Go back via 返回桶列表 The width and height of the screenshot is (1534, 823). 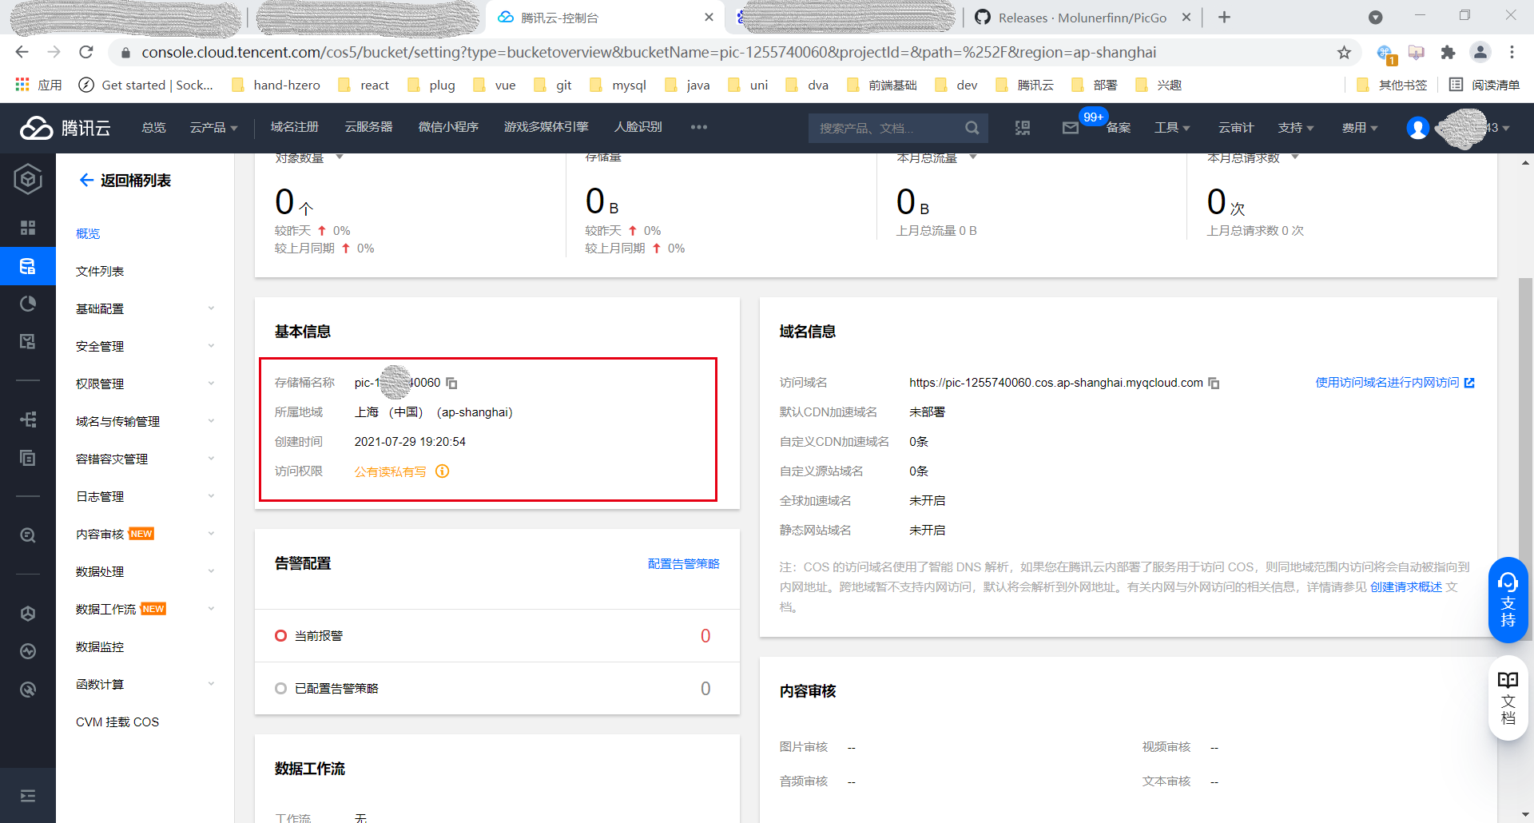[125, 181]
